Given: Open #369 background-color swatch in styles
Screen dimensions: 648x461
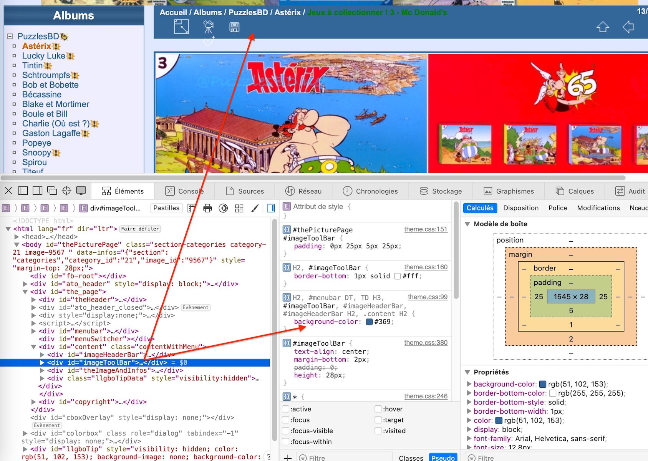Looking at the screenshot, I should [x=370, y=322].
